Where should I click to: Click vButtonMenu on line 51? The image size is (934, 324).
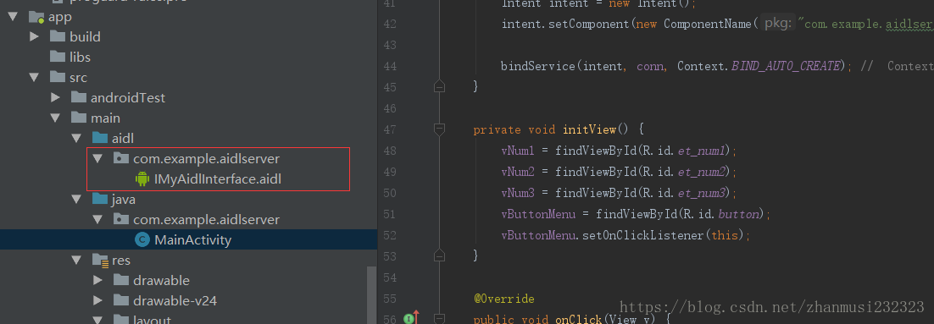538,214
